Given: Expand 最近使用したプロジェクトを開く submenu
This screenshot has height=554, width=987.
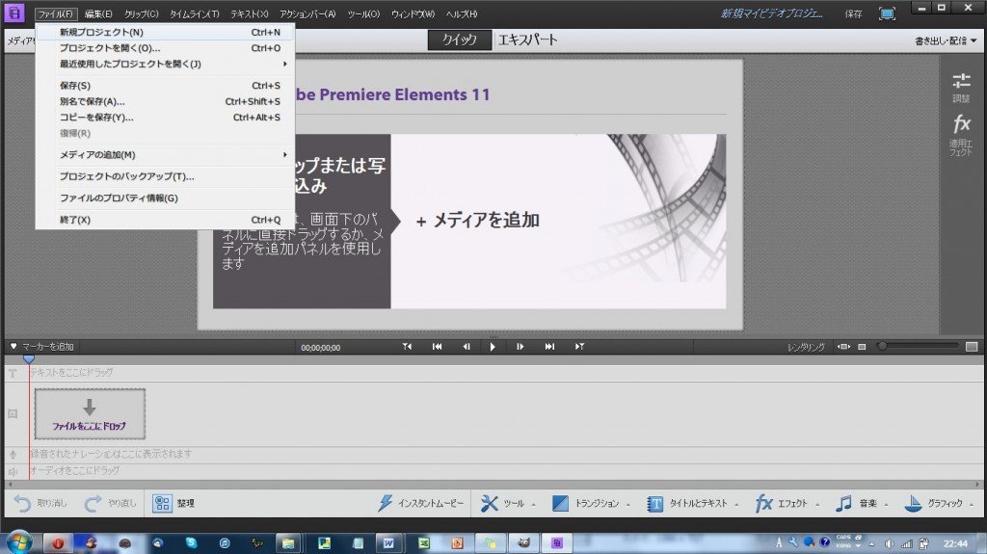Looking at the screenshot, I should click(165, 64).
